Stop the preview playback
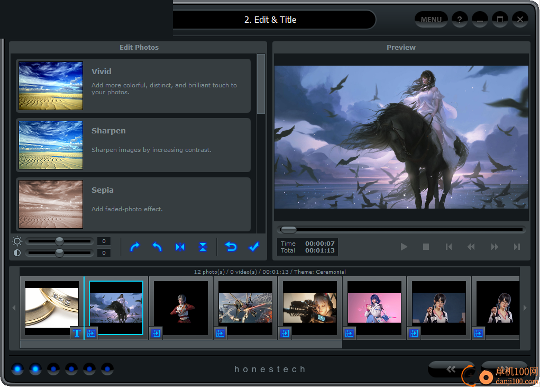This screenshot has width=540, height=387. [x=426, y=247]
